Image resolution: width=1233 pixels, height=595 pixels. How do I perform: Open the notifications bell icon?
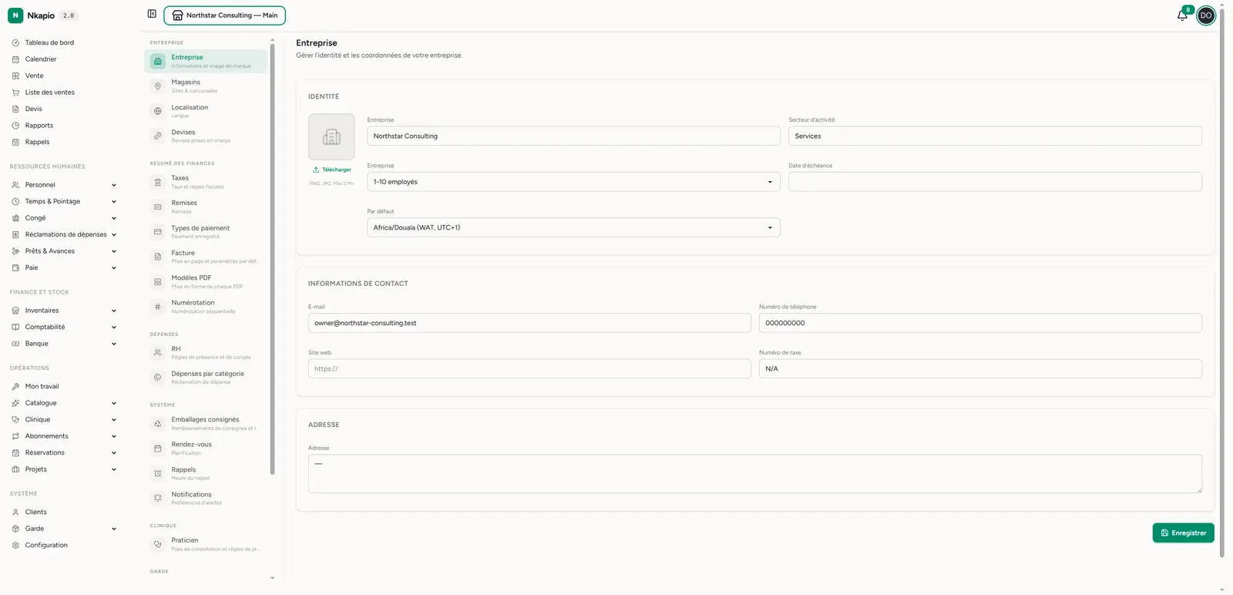(x=1182, y=15)
